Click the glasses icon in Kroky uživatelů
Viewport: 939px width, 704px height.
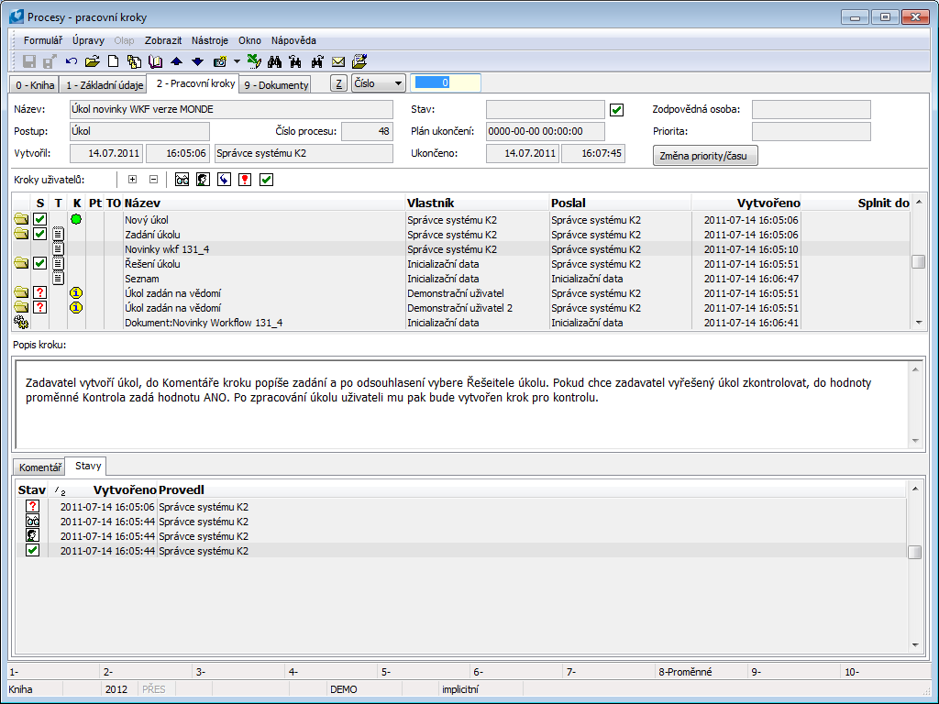point(182,180)
